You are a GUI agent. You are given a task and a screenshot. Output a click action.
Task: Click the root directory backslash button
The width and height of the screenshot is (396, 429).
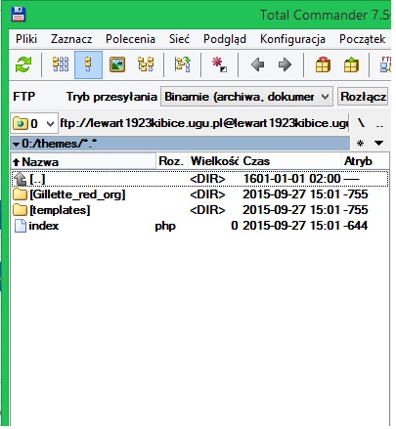tap(361, 123)
